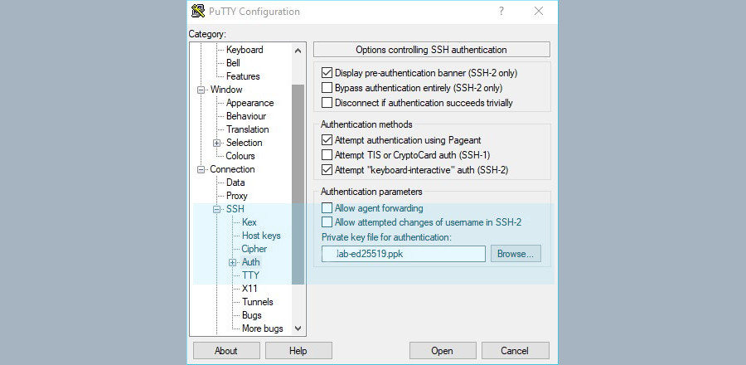Open TTY settings category

tap(250, 275)
